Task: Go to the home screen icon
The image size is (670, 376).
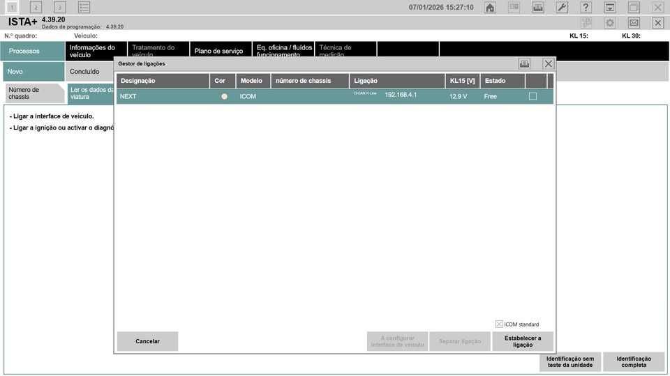Action: pyautogui.click(x=490, y=7)
